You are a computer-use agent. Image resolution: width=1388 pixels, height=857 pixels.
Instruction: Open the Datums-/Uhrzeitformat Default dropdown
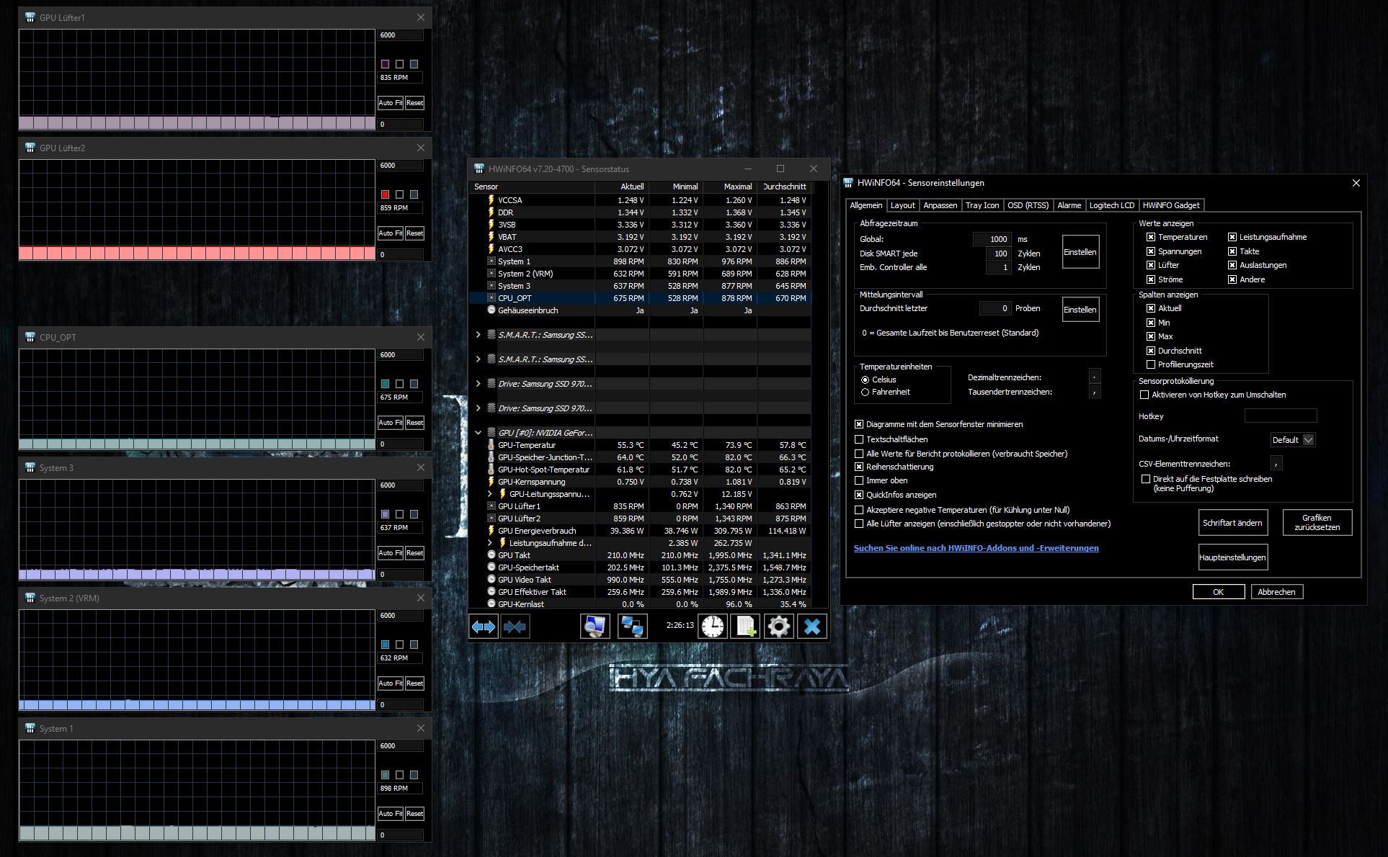pyautogui.click(x=1293, y=439)
